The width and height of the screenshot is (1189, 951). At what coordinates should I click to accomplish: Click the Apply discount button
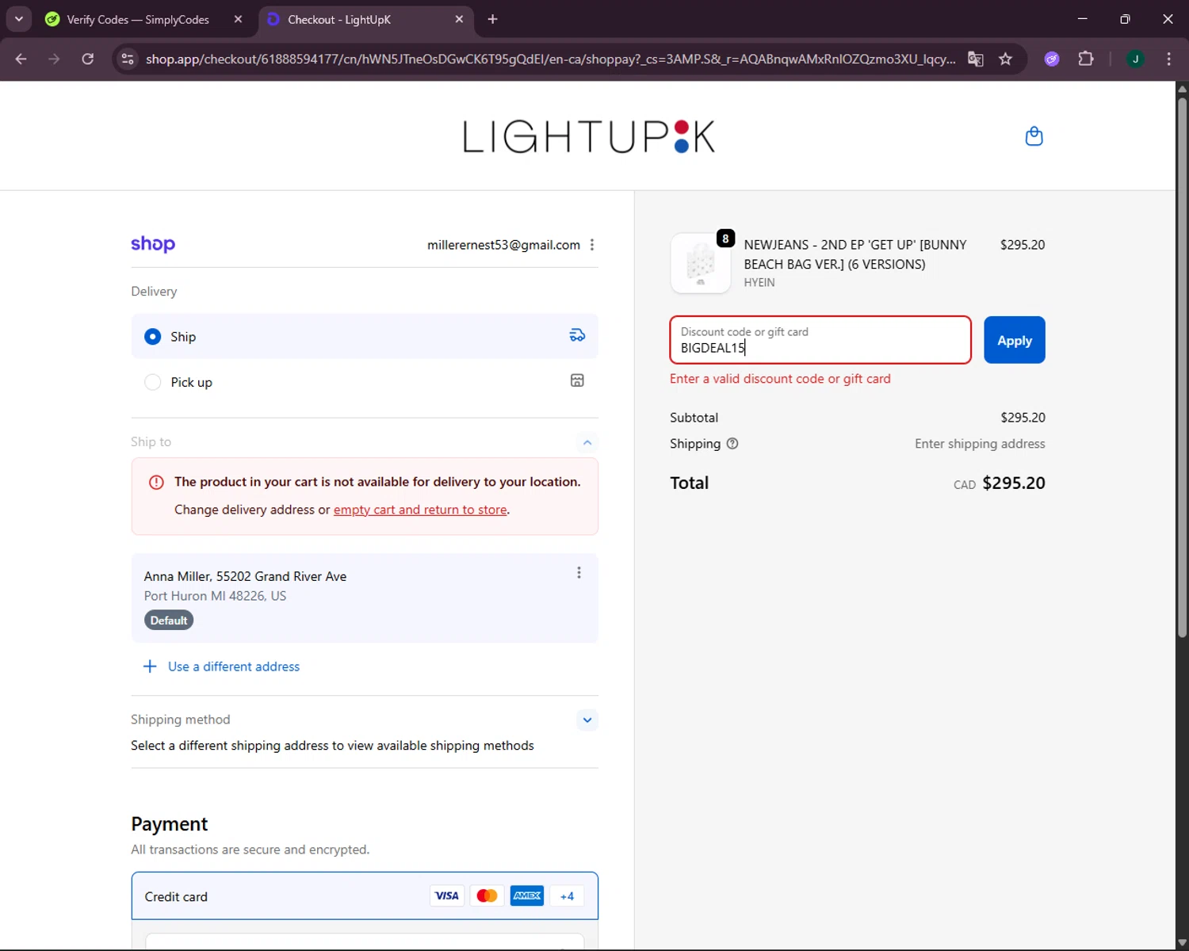click(1015, 340)
